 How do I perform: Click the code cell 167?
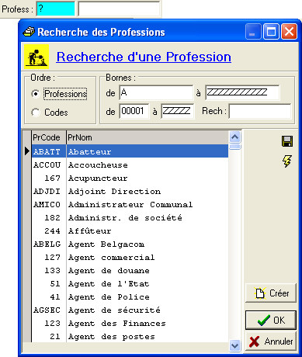tap(49, 178)
